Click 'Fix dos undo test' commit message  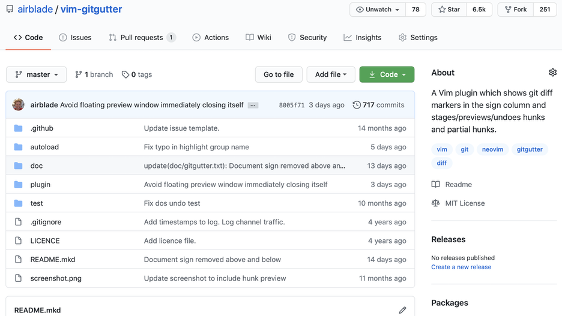172,203
